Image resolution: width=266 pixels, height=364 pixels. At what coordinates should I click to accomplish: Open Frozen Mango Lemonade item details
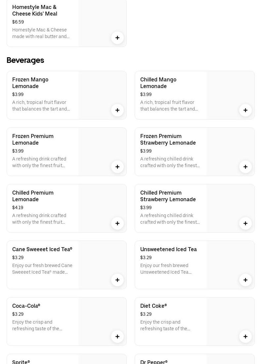click(x=30, y=83)
